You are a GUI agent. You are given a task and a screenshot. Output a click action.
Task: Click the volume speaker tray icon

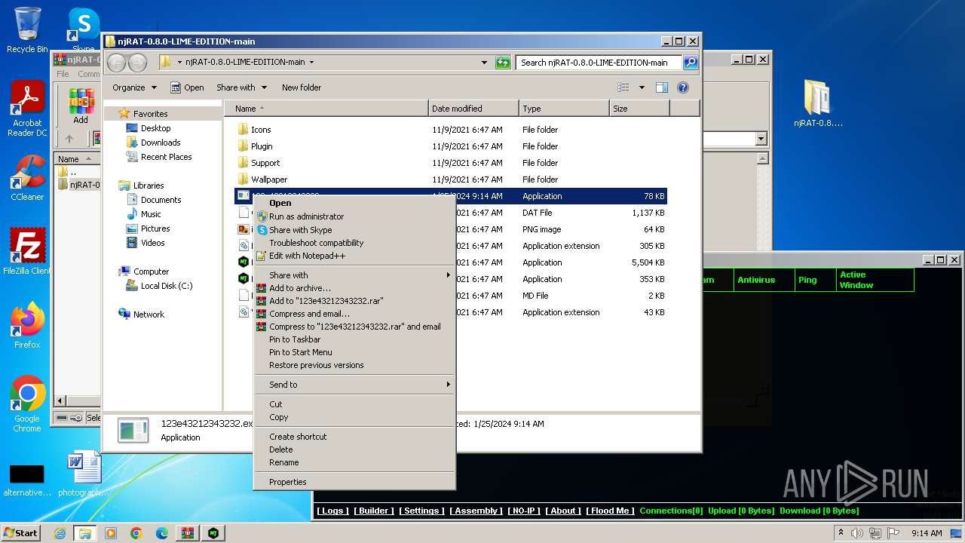pos(857,533)
